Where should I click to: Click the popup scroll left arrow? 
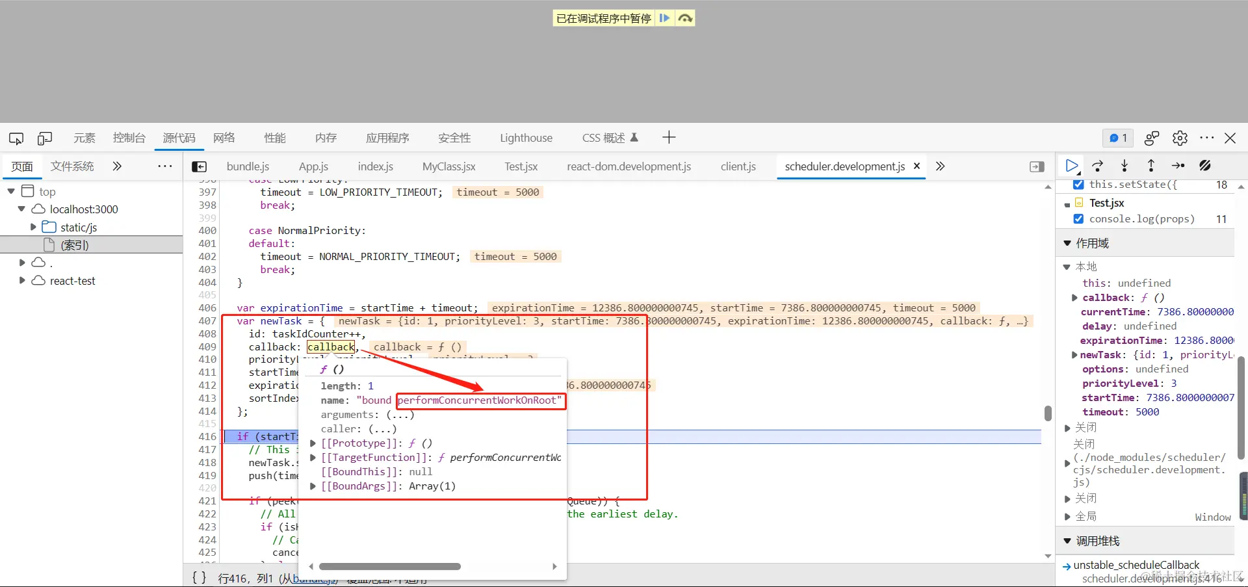click(311, 566)
